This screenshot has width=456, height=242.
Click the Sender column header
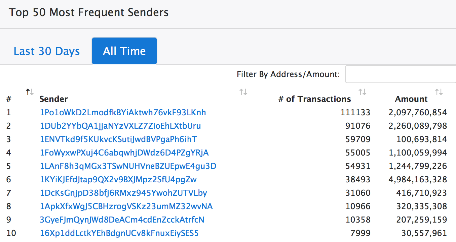(54, 99)
